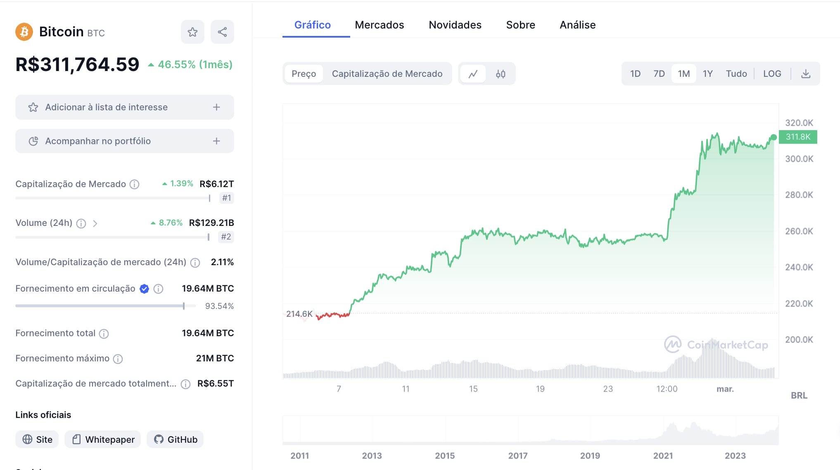
Task: Toggle LOG scale on the chart
Action: (x=772, y=74)
